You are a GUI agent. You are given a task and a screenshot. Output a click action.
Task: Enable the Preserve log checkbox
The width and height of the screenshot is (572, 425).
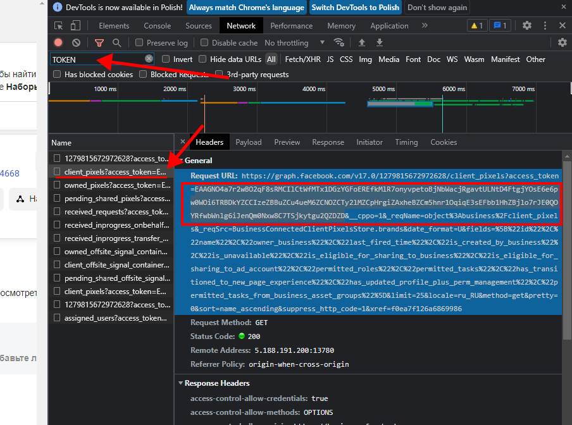[139, 43]
